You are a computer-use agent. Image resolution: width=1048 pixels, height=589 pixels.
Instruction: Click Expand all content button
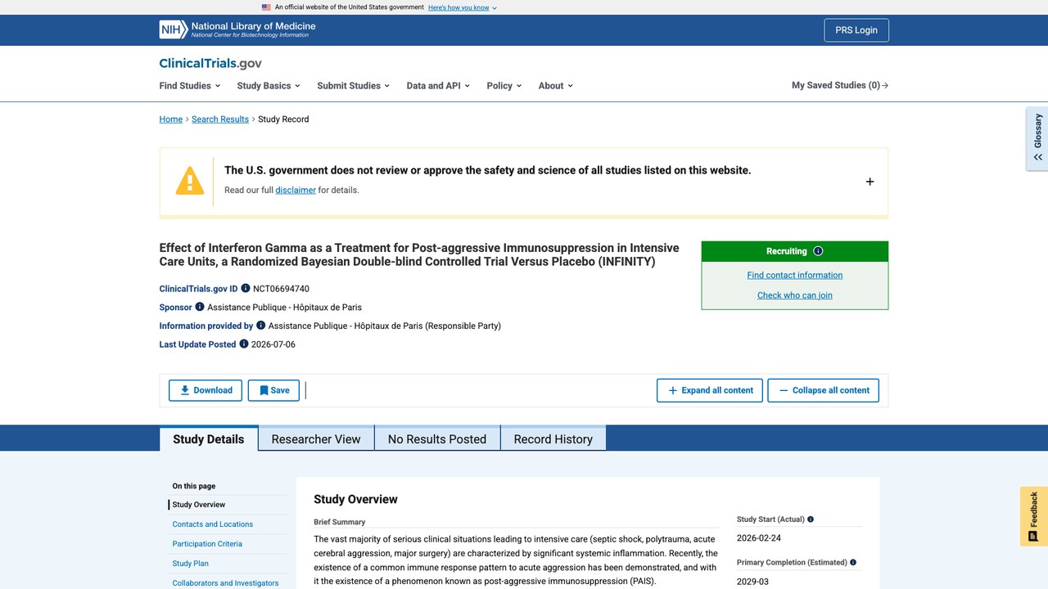(710, 390)
